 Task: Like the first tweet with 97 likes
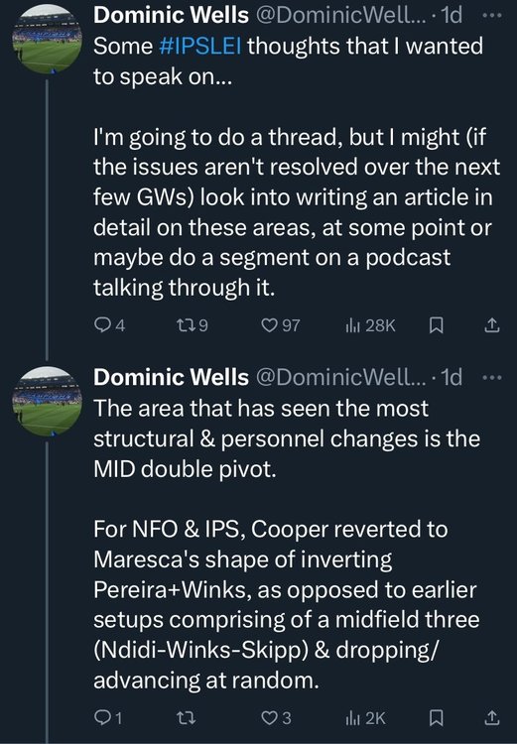tap(281, 325)
